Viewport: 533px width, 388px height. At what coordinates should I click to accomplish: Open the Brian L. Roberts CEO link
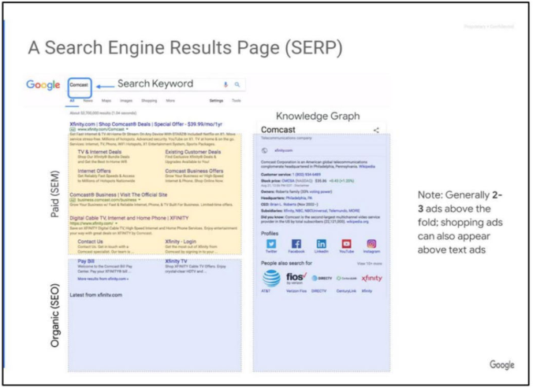pos(284,204)
